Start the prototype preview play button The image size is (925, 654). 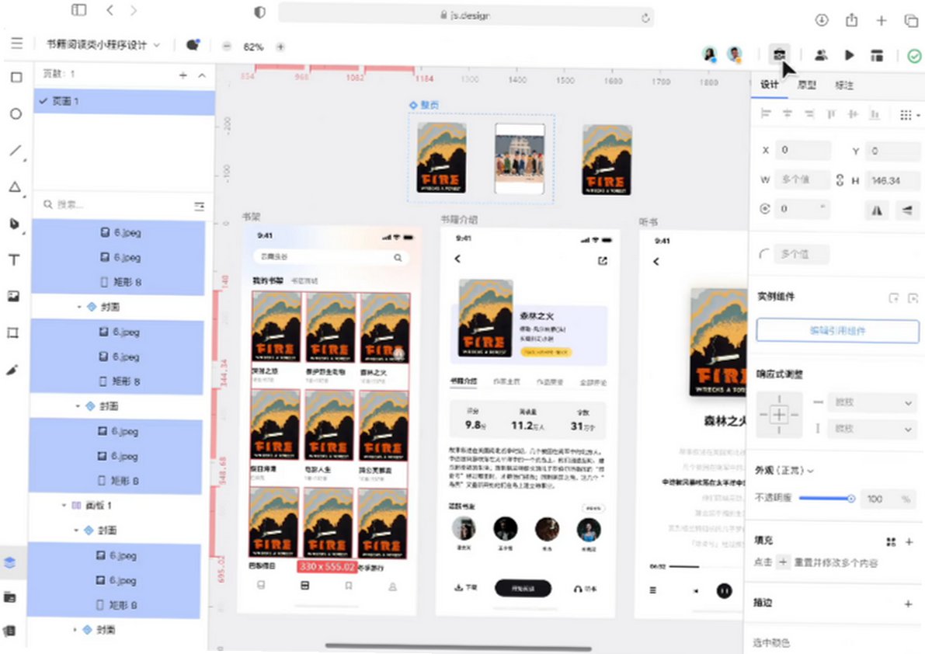[x=850, y=55]
